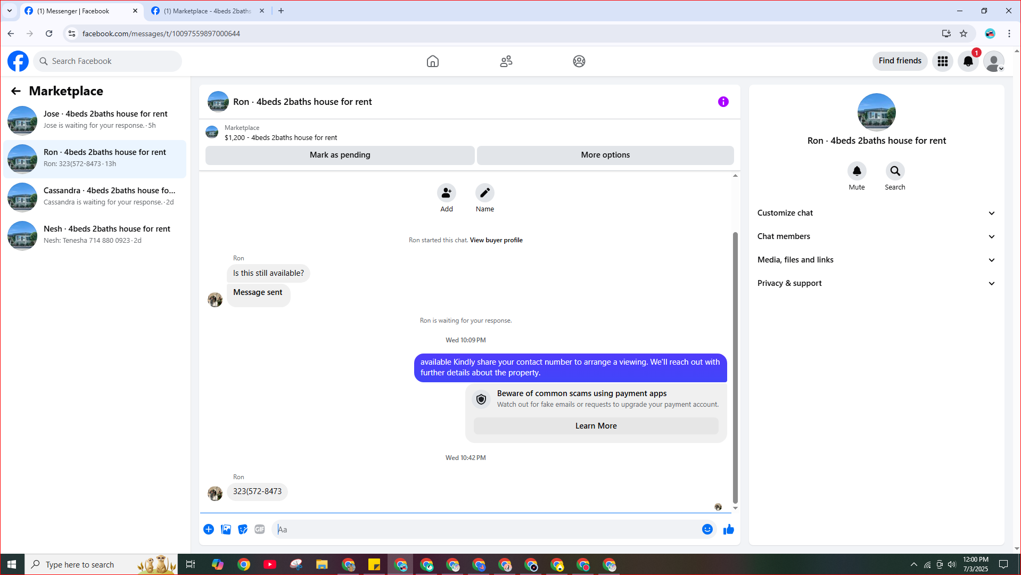Click the chat scrollbar thumb
This screenshot has width=1021, height=575.
735,367
